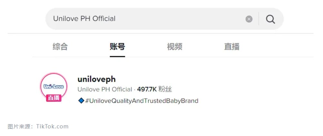
Task: Select the 账号 accounts tab
Action: tap(117, 47)
